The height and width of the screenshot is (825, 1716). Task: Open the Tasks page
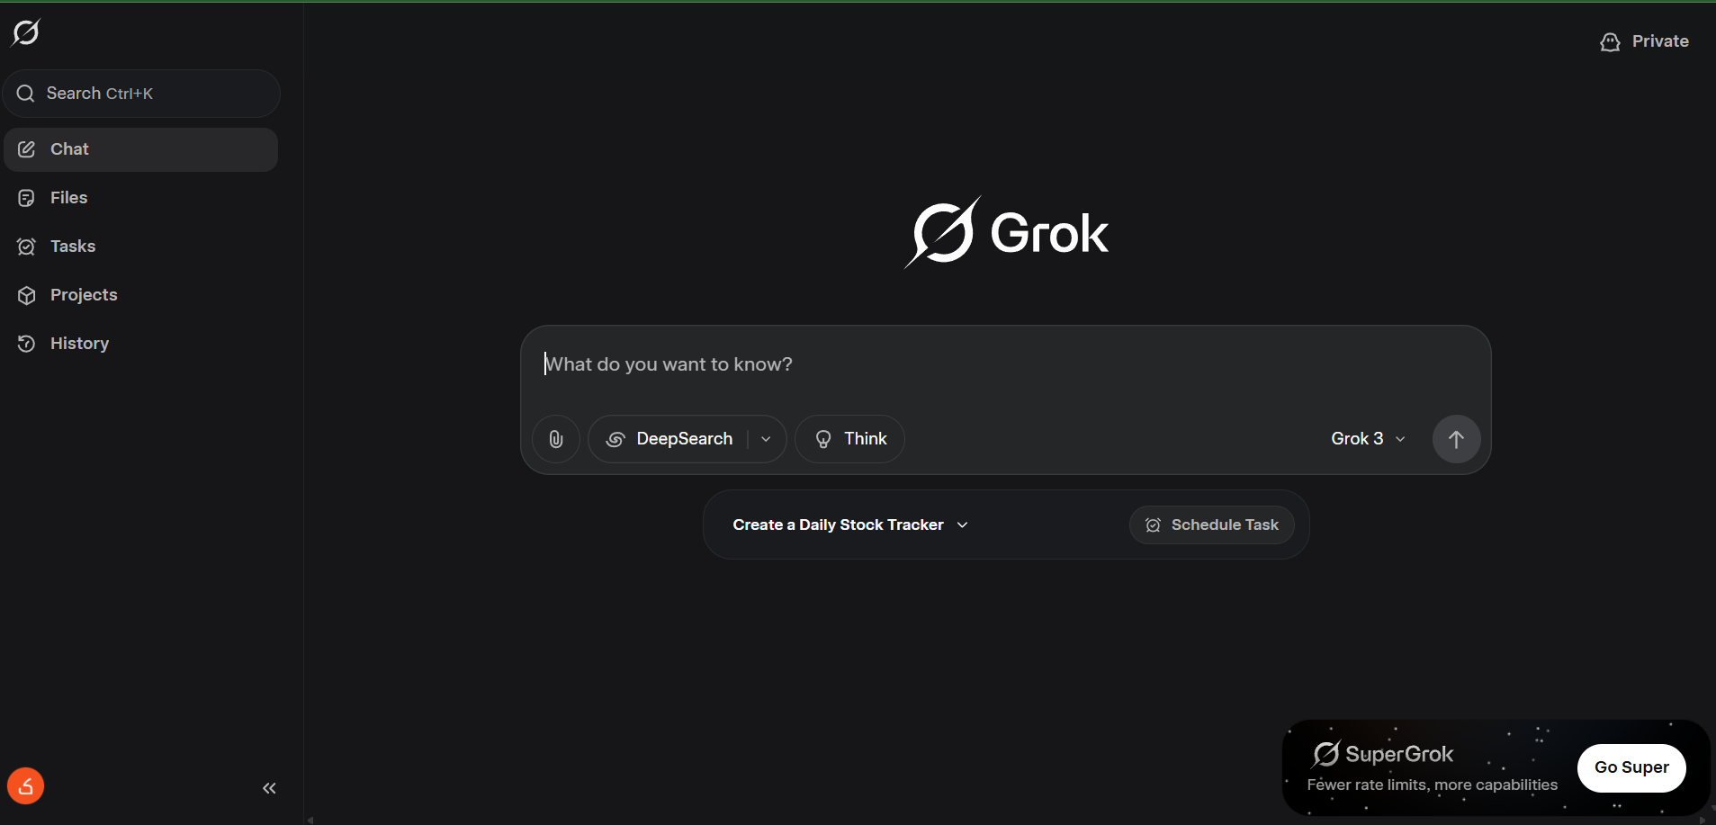(141, 247)
